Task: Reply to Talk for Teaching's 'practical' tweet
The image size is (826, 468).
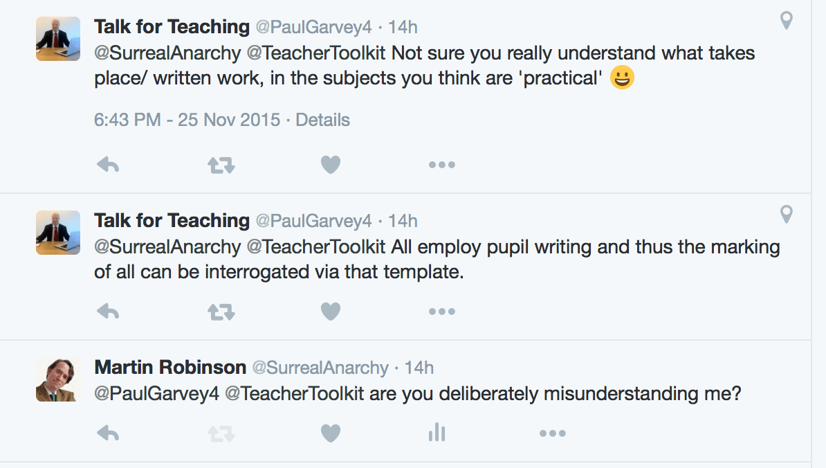Action: [x=109, y=164]
